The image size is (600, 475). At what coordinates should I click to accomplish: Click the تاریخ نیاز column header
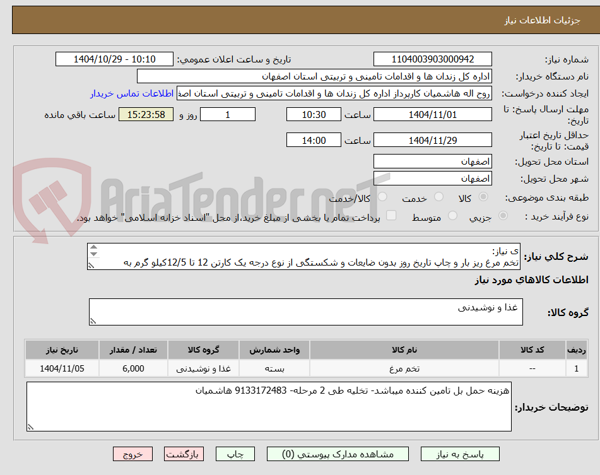click(x=62, y=350)
